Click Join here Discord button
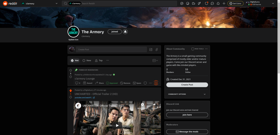The height and width of the screenshot is (135, 280). (x=187, y=115)
